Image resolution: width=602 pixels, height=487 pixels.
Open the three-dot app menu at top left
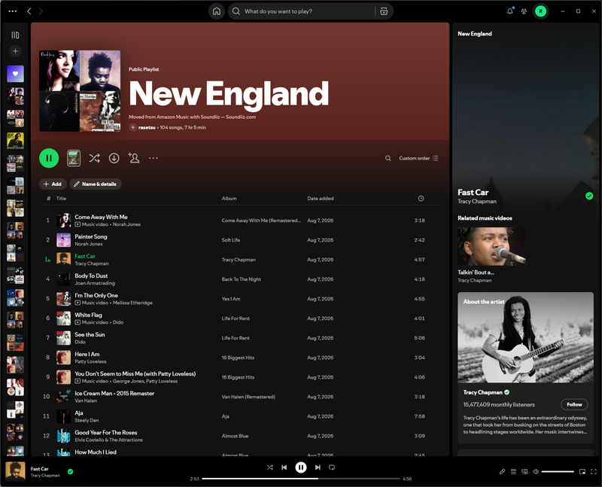[12, 11]
